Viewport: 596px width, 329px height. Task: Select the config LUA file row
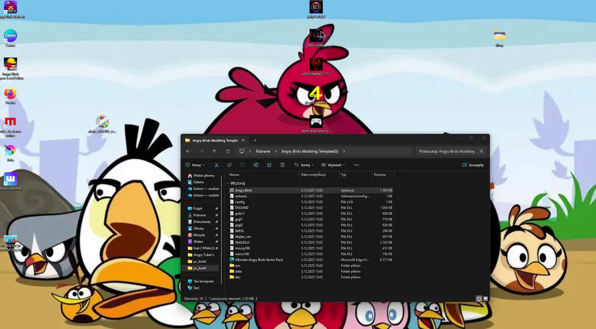click(311, 202)
